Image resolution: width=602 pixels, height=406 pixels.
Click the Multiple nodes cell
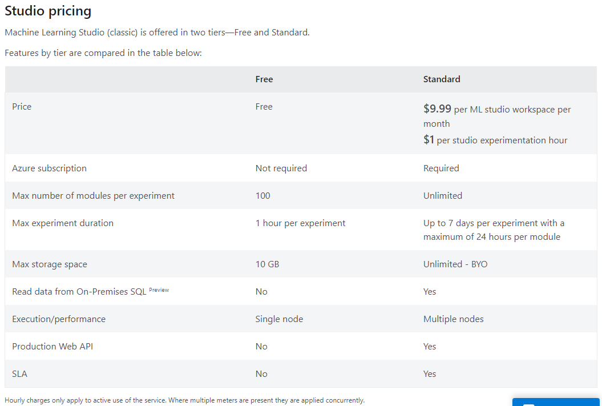click(x=453, y=319)
